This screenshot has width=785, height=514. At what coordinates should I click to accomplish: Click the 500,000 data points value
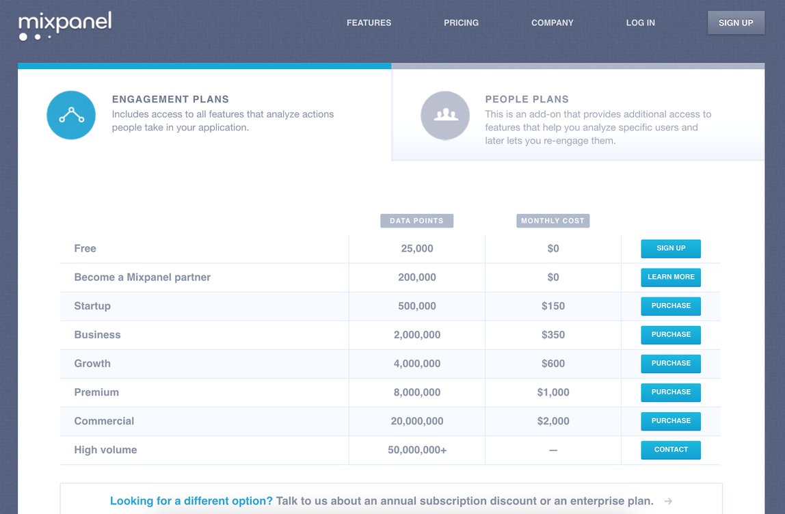(417, 306)
